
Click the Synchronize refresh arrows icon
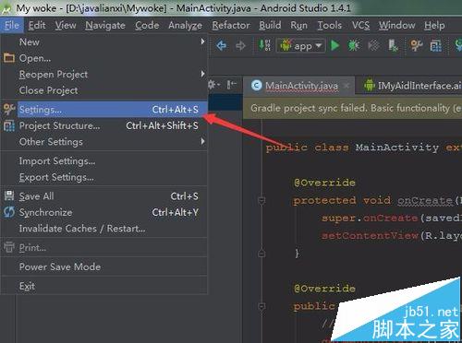click(x=9, y=212)
